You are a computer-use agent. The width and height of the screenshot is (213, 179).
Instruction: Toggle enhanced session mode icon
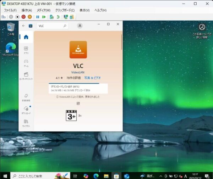coord(66,17)
